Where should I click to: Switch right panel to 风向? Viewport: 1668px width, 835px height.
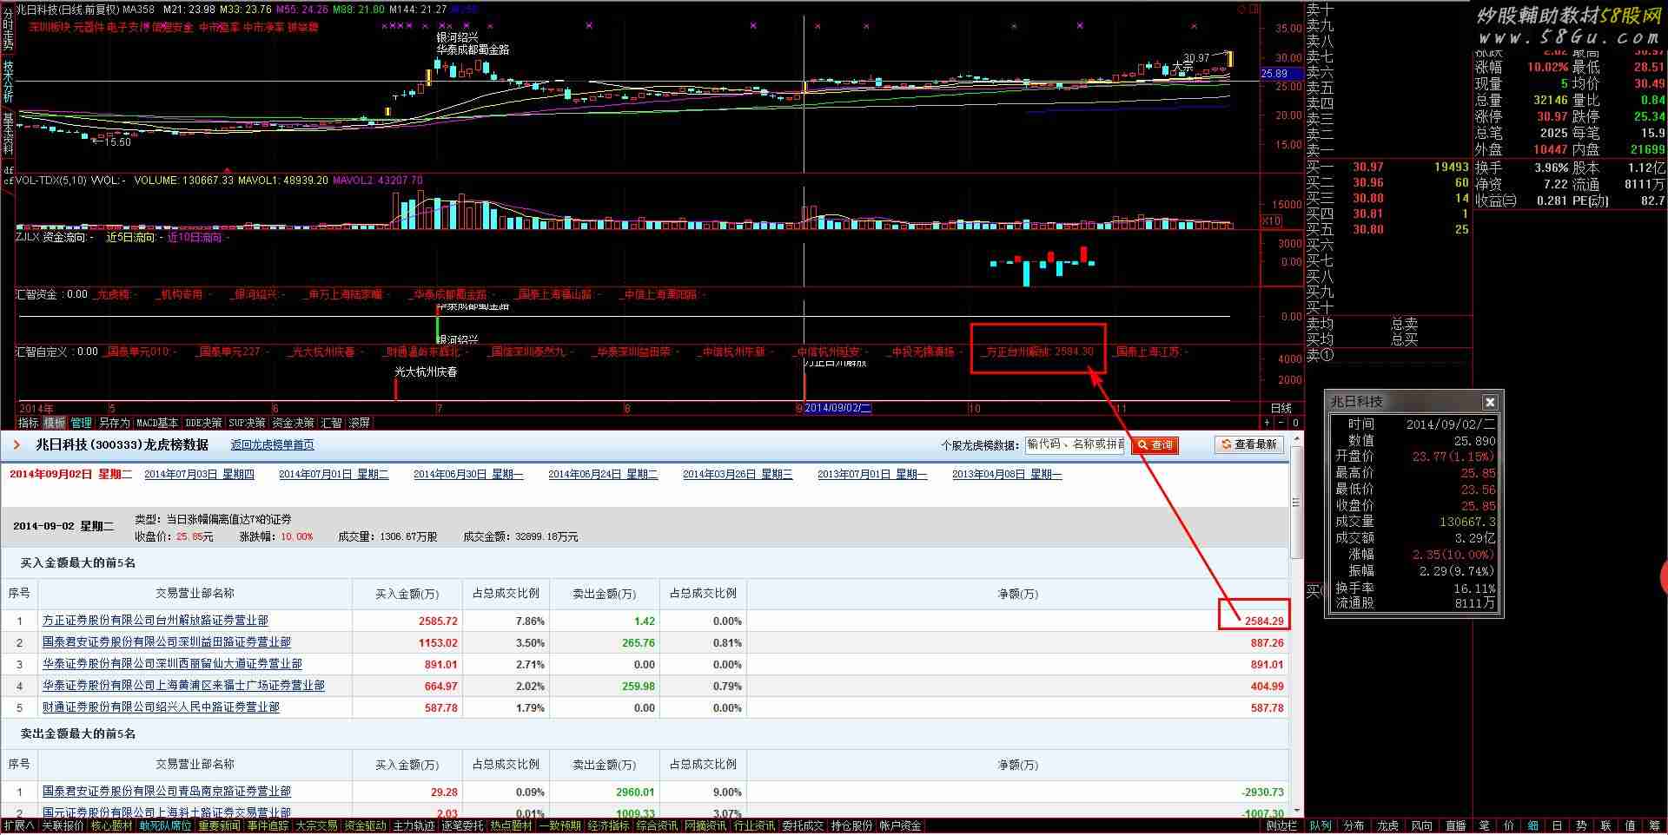click(x=1422, y=825)
